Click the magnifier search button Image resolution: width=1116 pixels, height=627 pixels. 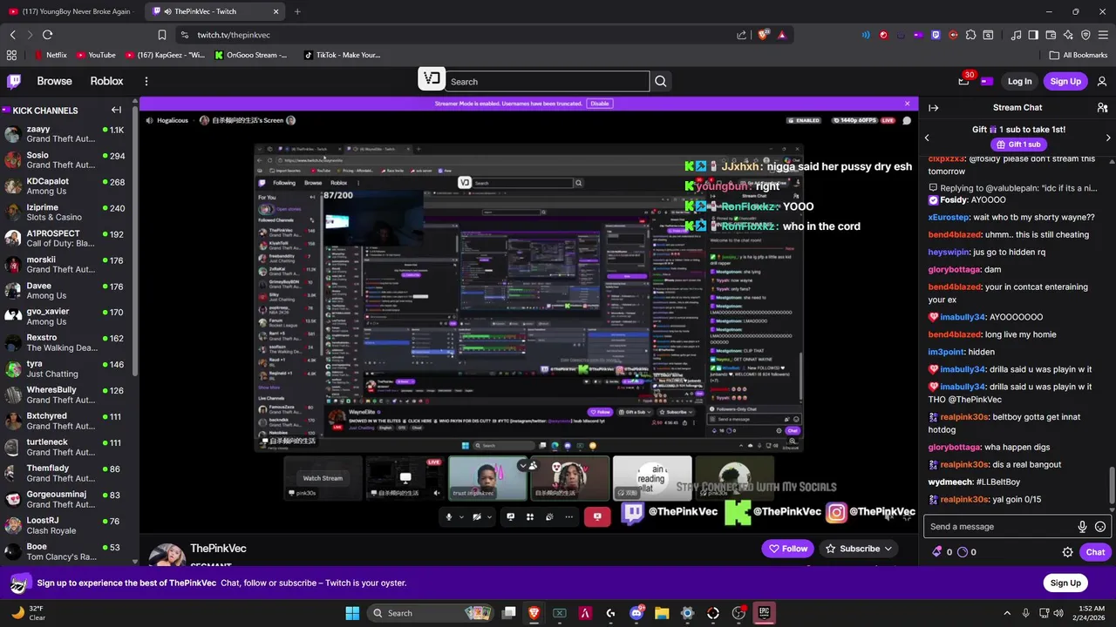pyautogui.click(x=661, y=81)
